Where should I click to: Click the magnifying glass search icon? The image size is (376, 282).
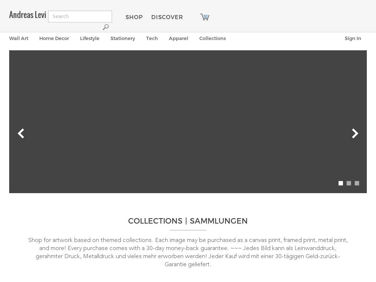click(x=106, y=27)
